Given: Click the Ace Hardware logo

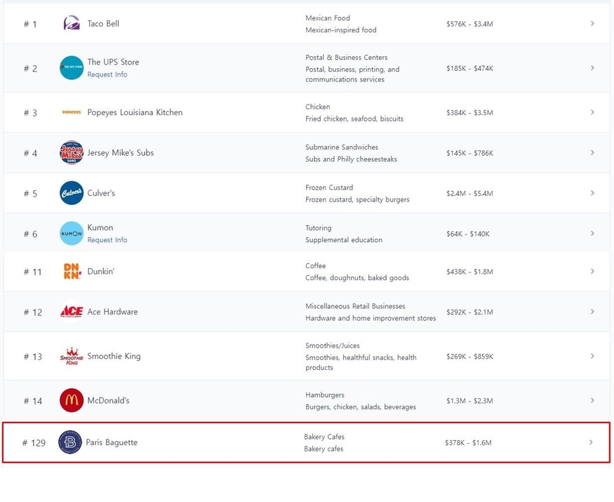Looking at the screenshot, I should [x=72, y=312].
